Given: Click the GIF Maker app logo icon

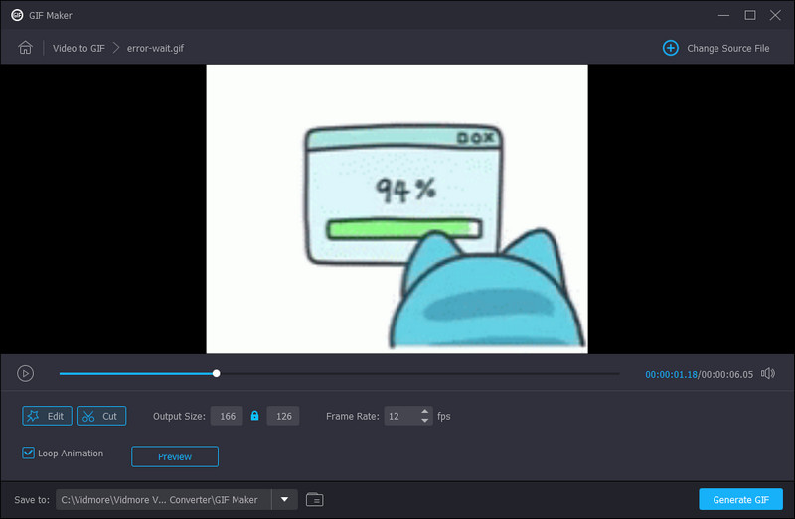Looking at the screenshot, I should (x=17, y=15).
